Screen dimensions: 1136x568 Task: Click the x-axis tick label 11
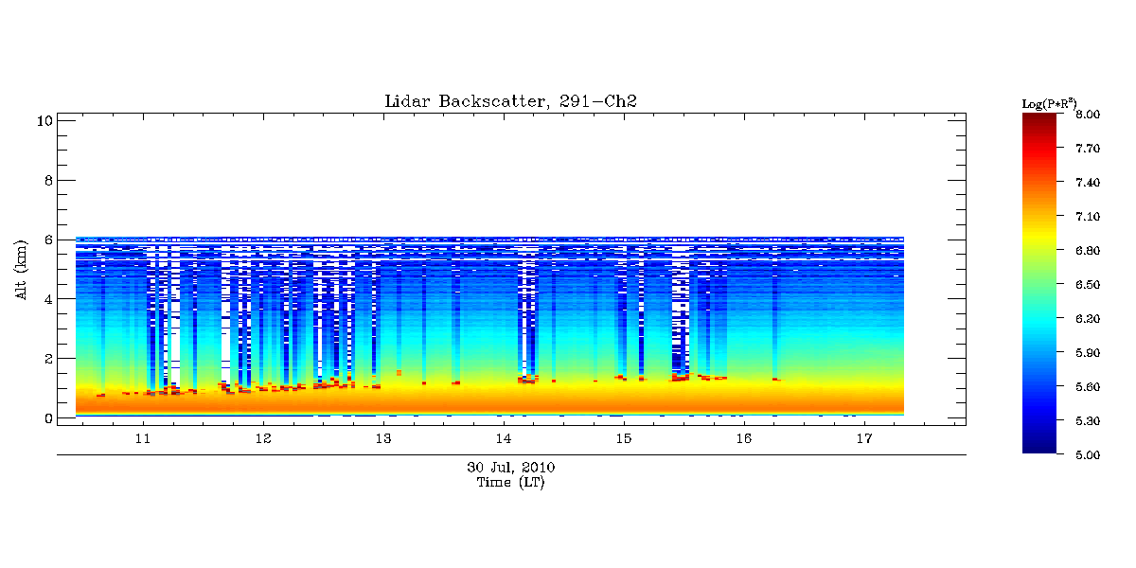pyautogui.click(x=143, y=439)
